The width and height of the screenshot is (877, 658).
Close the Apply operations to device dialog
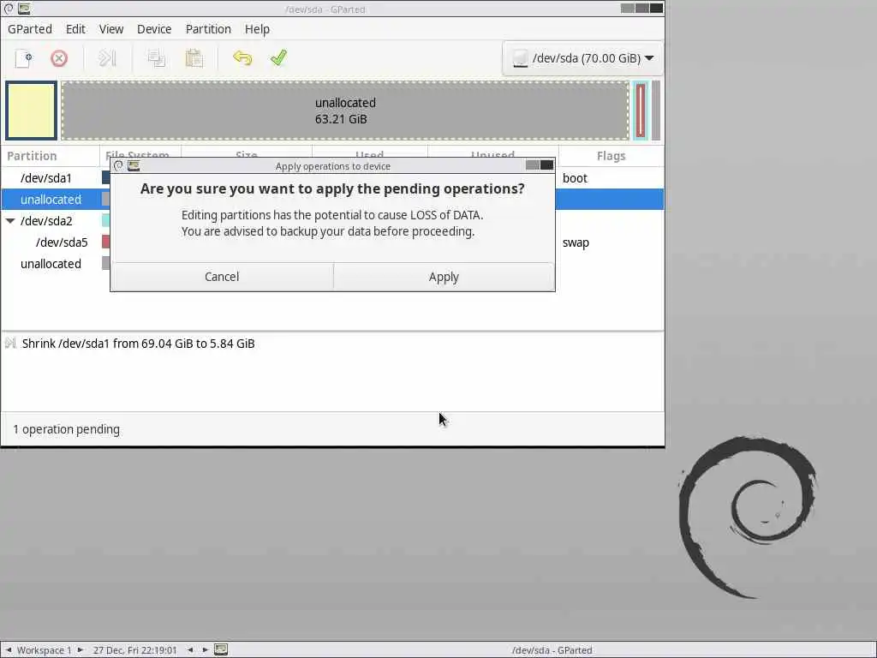547,165
